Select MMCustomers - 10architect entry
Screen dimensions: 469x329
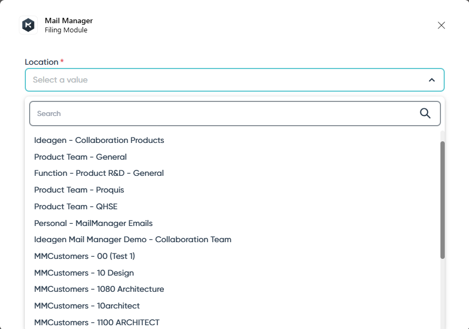pyautogui.click(x=87, y=306)
